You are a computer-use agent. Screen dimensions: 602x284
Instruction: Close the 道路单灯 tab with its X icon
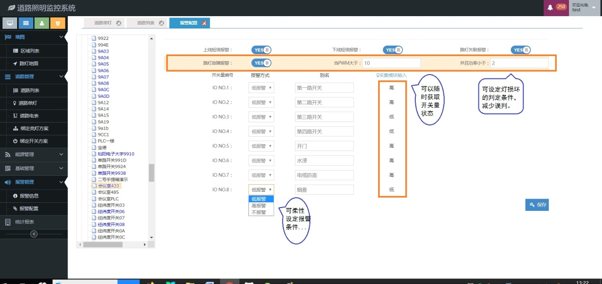tap(119, 23)
